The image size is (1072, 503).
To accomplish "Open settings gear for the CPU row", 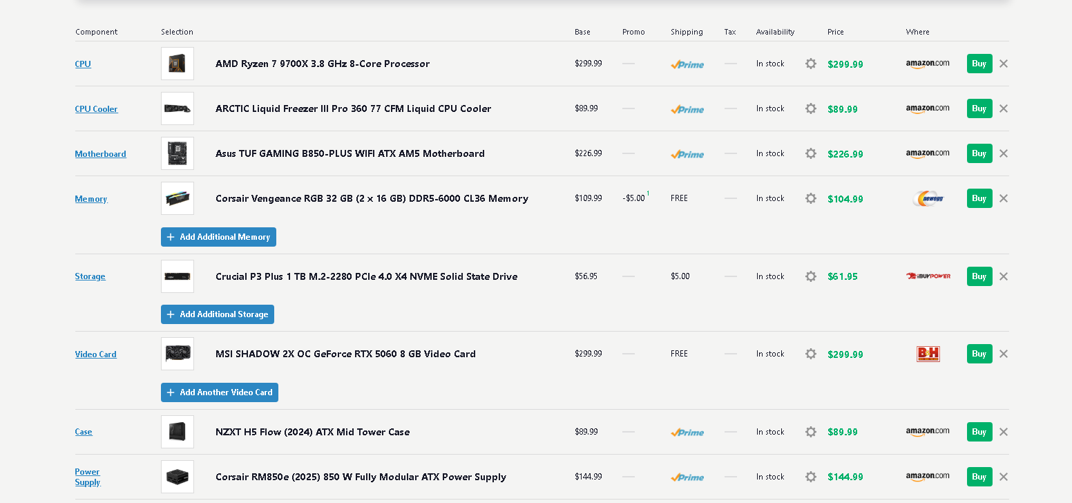I will (811, 64).
